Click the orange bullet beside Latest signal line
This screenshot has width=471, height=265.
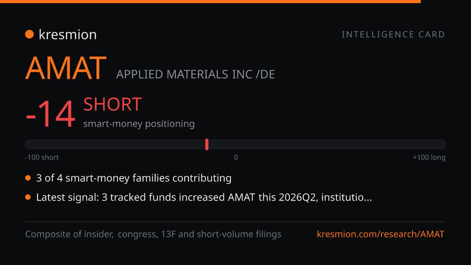tap(28, 197)
